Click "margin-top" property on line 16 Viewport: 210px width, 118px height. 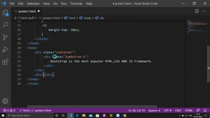click(x=58, y=30)
